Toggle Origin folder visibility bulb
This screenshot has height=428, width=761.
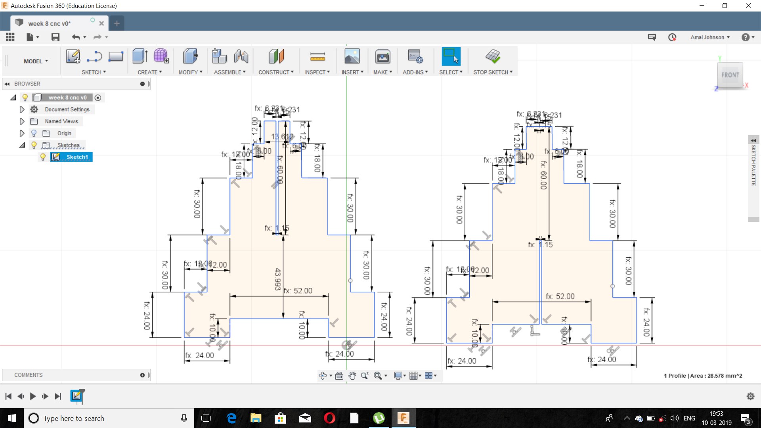(x=34, y=133)
